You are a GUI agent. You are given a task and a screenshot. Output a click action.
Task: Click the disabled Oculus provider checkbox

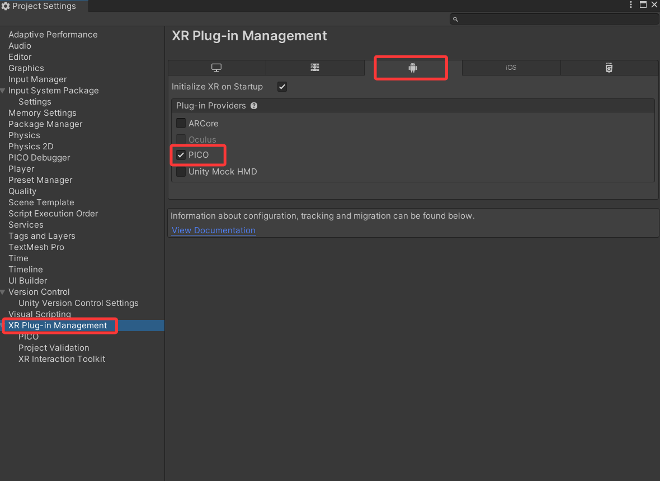tap(181, 139)
